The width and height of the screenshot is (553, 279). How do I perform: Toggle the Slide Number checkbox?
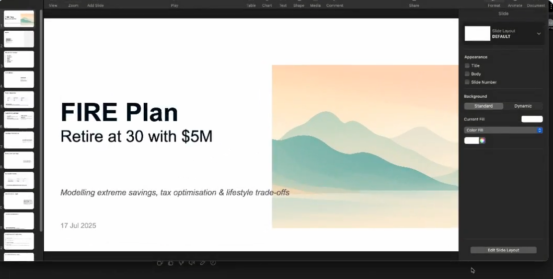coord(467,82)
